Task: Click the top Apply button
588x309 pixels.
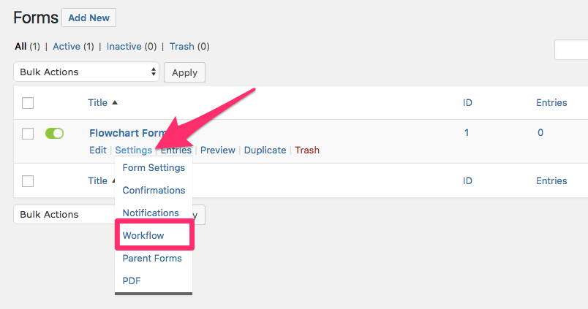Action: [x=184, y=72]
